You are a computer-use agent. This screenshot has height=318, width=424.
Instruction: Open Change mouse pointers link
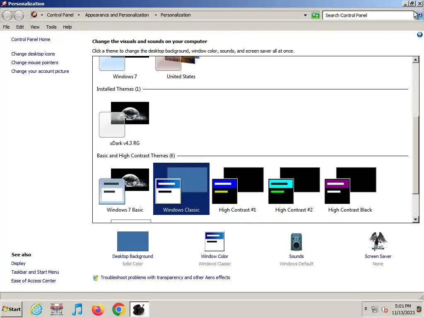35,63
